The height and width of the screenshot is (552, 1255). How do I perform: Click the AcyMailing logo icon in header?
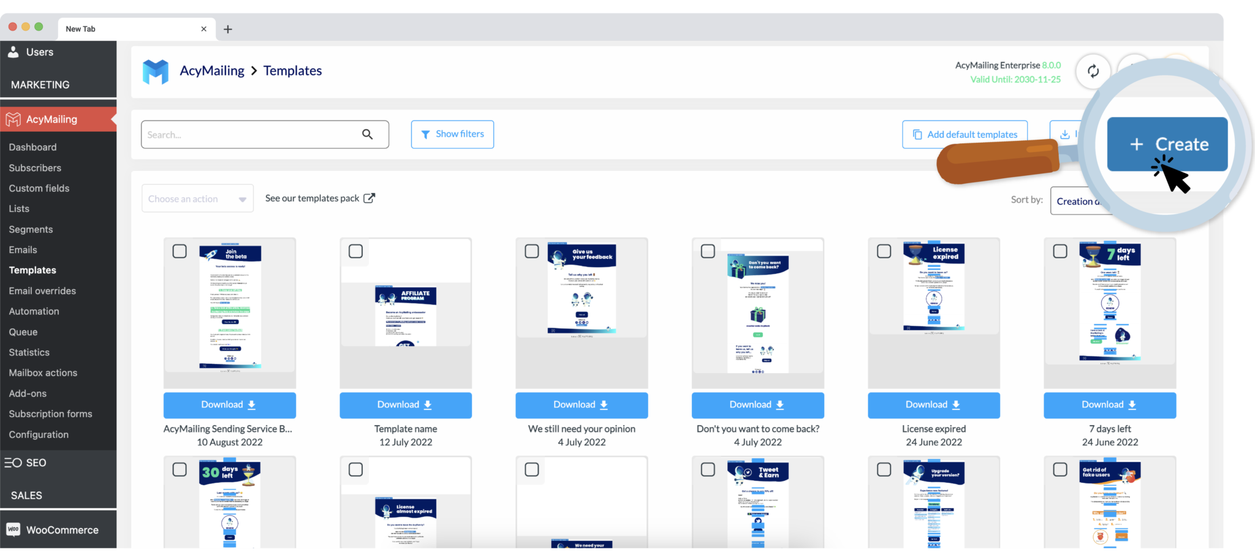tap(156, 72)
